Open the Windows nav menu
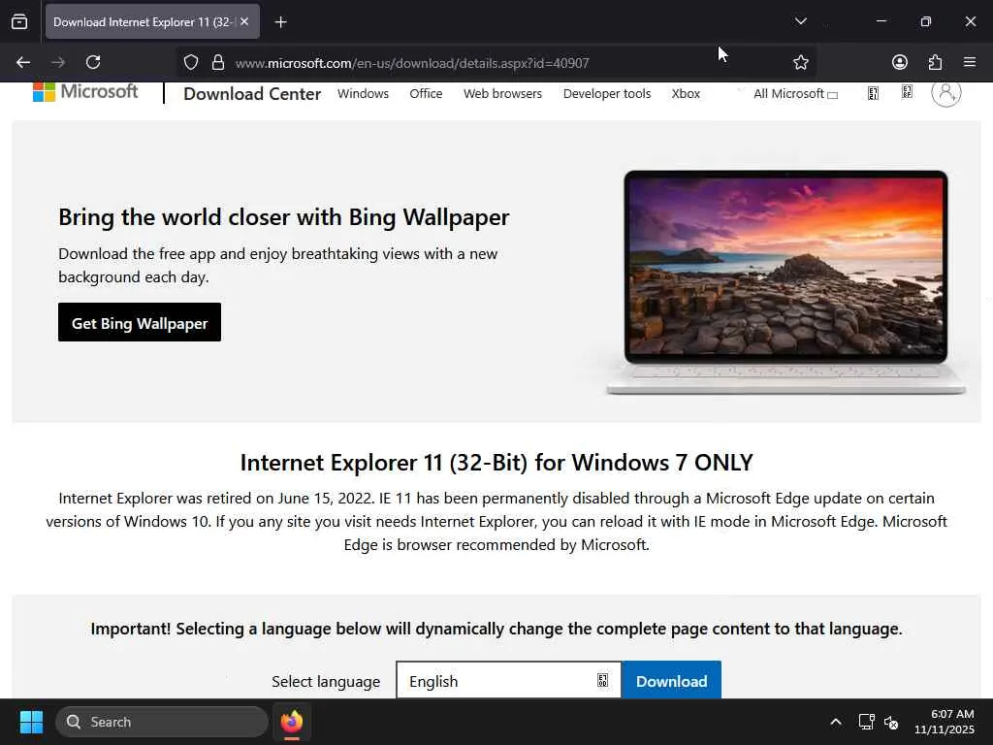The width and height of the screenshot is (993, 745). pos(363,94)
